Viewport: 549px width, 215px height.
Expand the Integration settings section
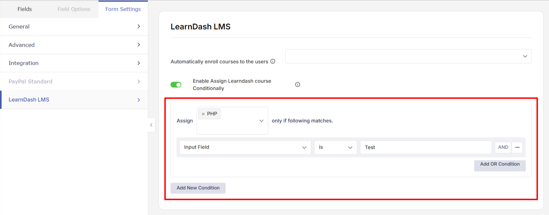74,63
